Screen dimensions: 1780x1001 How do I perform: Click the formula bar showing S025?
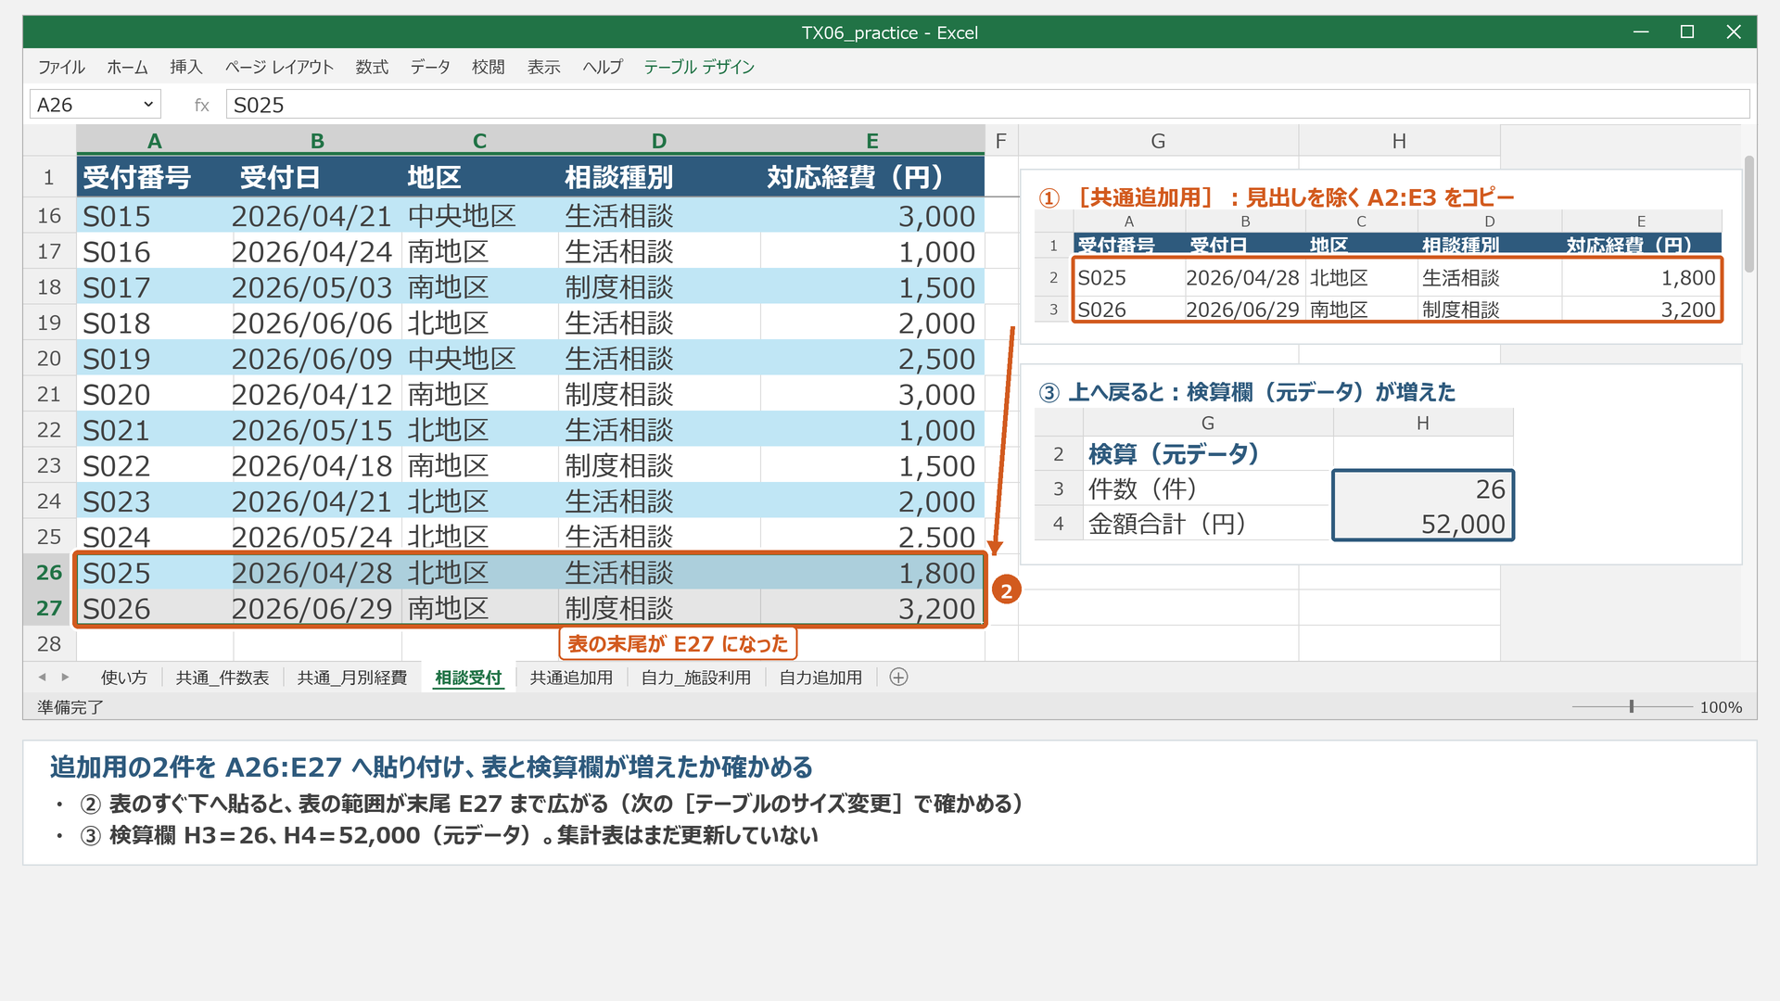(x=987, y=105)
